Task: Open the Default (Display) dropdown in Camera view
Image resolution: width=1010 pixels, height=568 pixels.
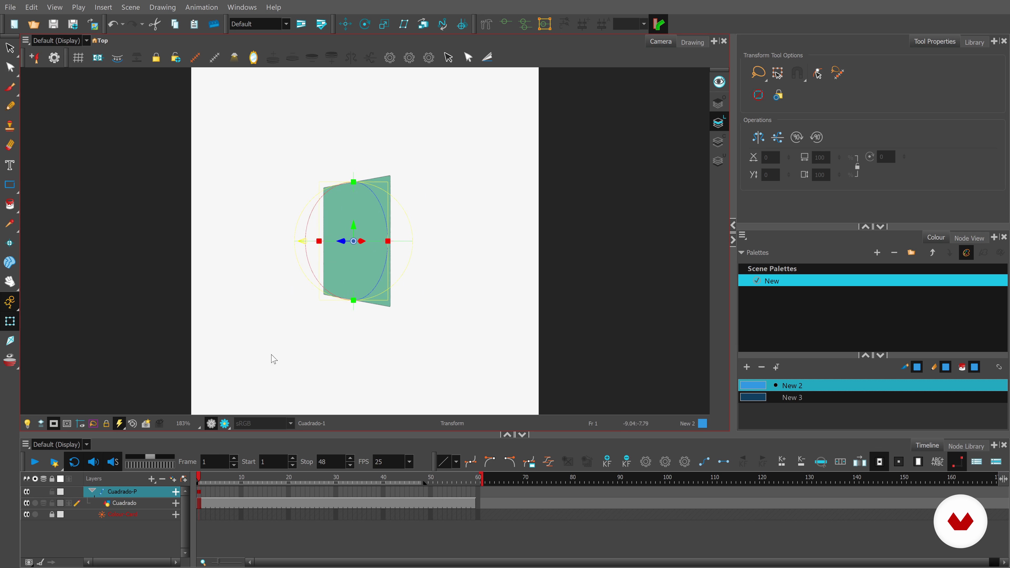Action: pos(86,40)
